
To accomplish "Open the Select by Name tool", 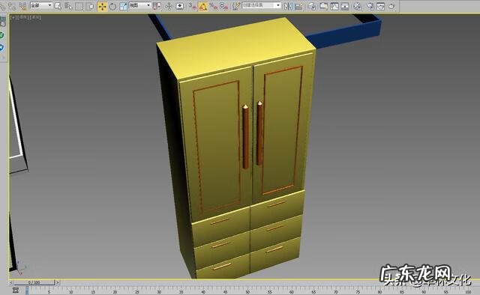I will (68, 6).
